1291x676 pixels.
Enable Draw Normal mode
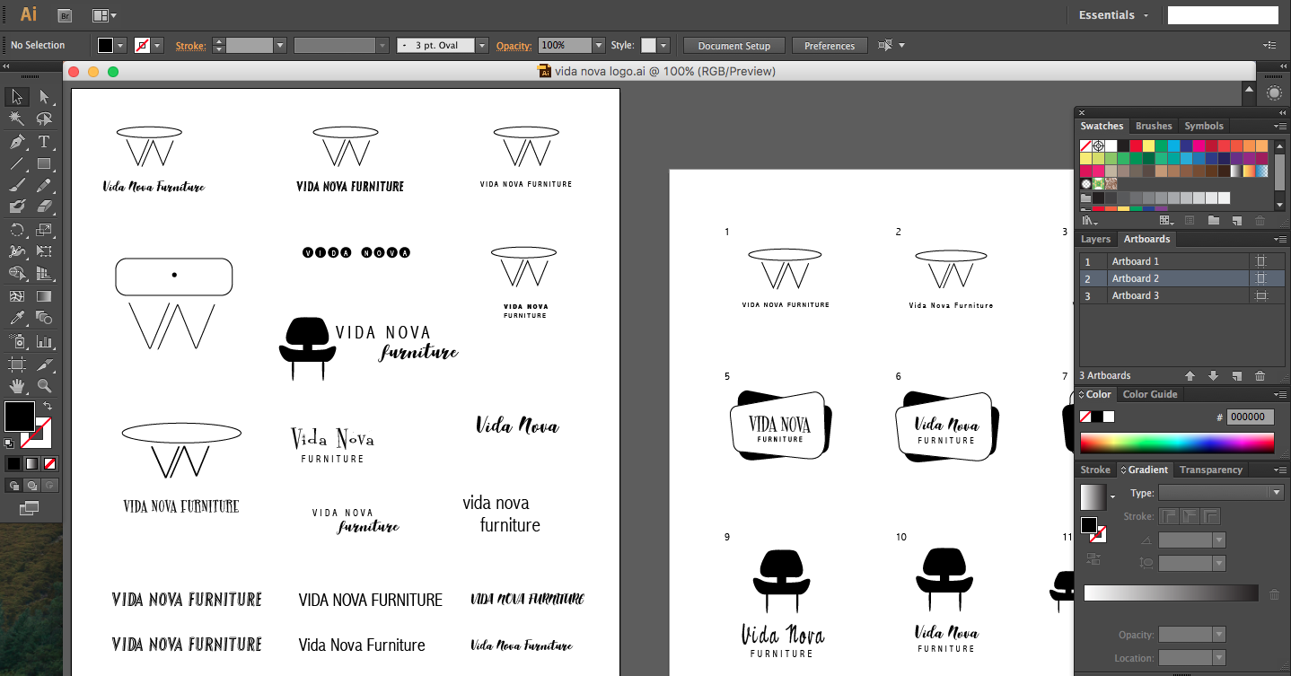click(13, 486)
